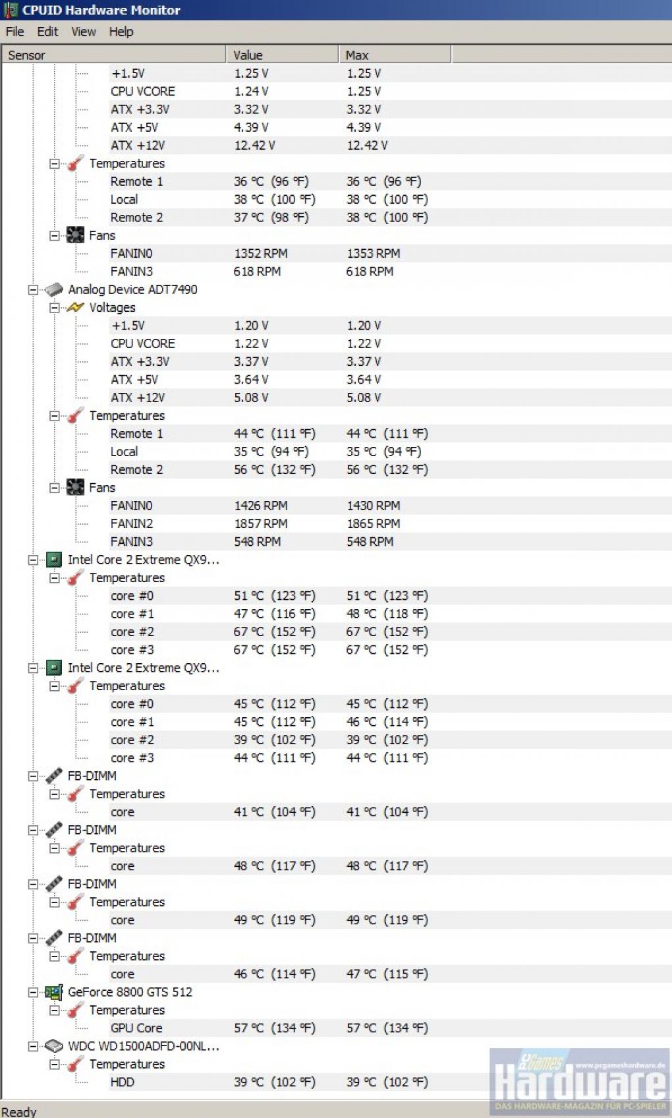The height and width of the screenshot is (1118, 672).
Task: Open the Edit menu
Action: tap(47, 32)
